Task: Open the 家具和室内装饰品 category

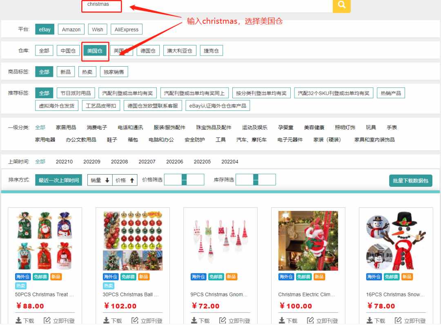Action: coord(374,139)
